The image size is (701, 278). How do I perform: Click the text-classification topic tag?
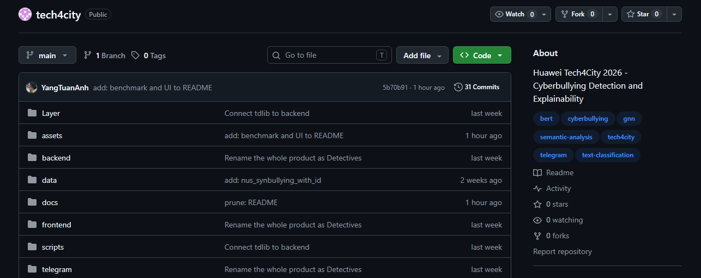pyautogui.click(x=608, y=155)
